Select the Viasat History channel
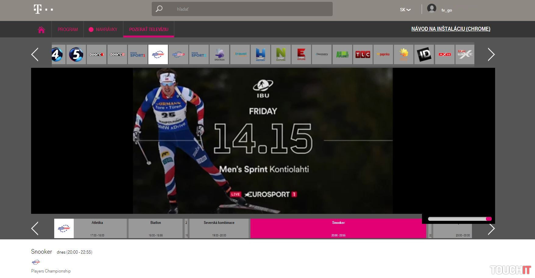This screenshot has width=535, height=278. click(260, 54)
